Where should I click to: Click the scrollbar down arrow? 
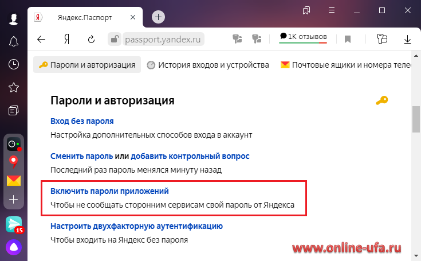pos(416,256)
